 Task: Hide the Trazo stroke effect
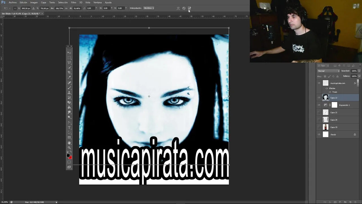(x=330, y=92)
